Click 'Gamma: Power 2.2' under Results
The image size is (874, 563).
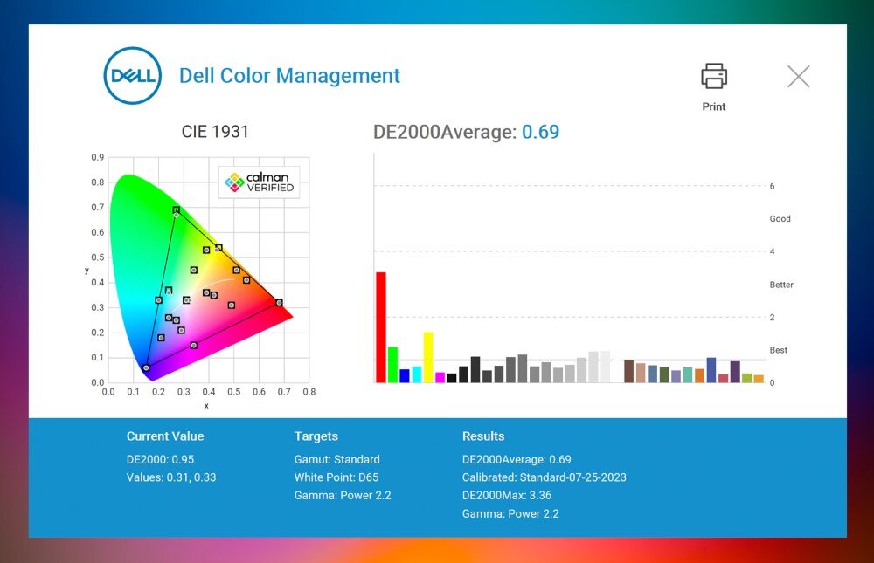tap(510, 513)
